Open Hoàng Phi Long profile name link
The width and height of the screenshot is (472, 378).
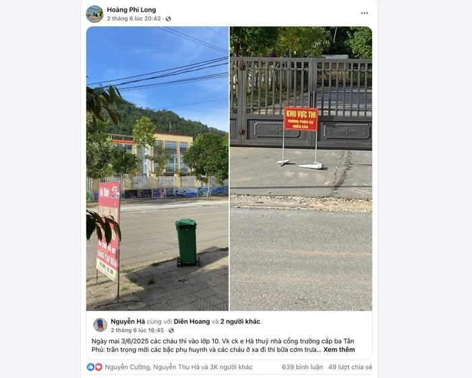[131, 9]
